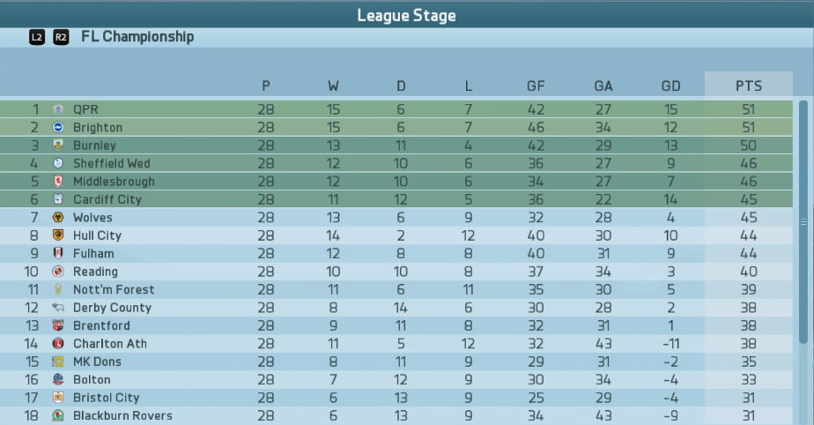This screenshot has height=425, width=814.
Task: Click the FL Championship league title
Action: tap(137, 36)
